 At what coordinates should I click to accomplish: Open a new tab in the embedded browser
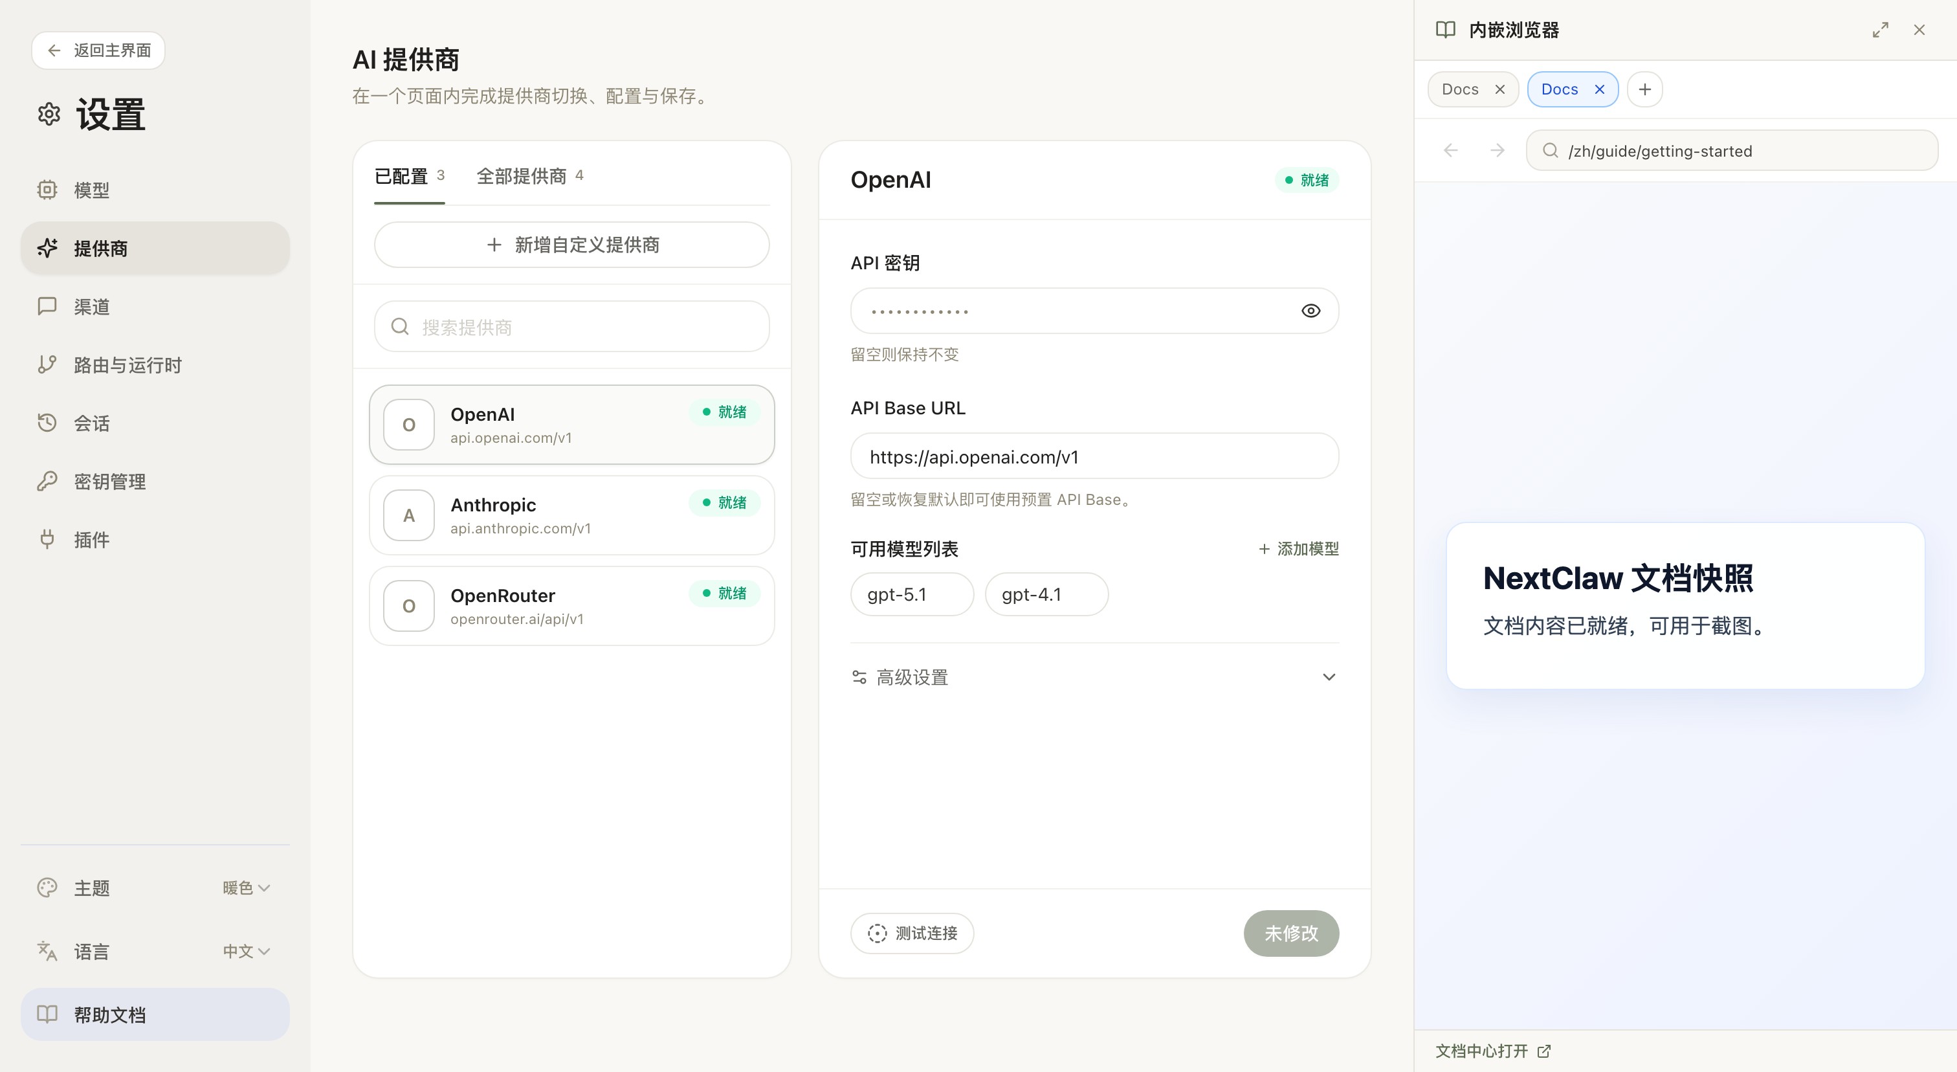1645,89
